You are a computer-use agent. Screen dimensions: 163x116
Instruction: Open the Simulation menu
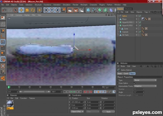coord(67,5)
